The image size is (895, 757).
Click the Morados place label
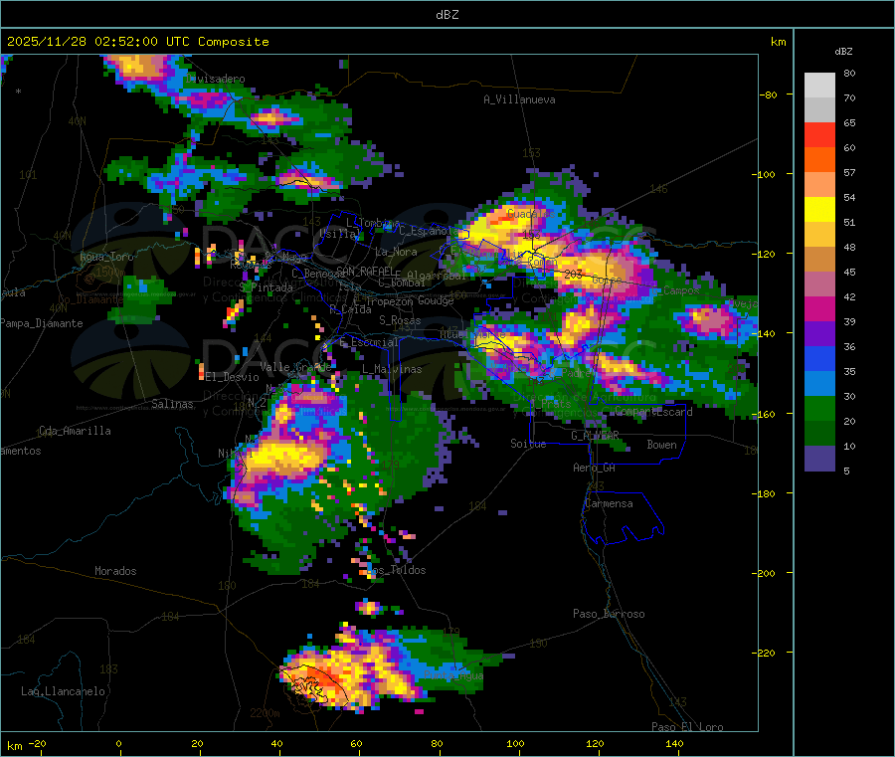click(115, 571)
